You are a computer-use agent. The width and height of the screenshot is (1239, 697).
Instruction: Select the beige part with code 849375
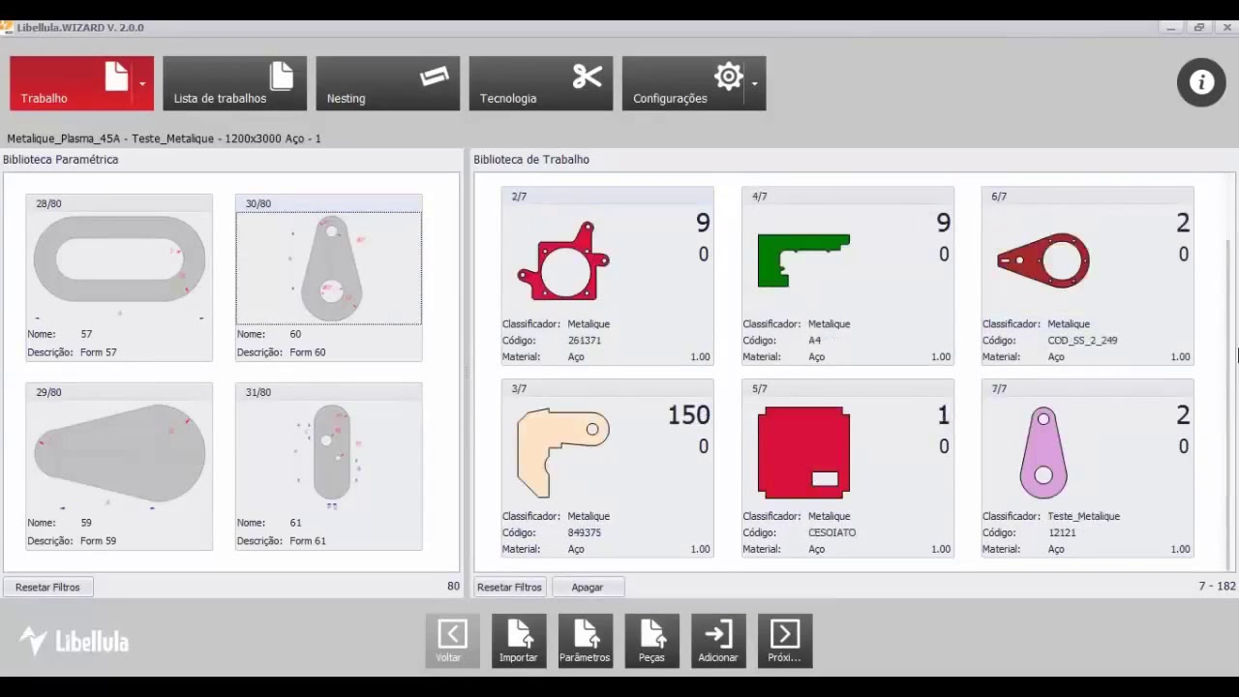(563, 453)
